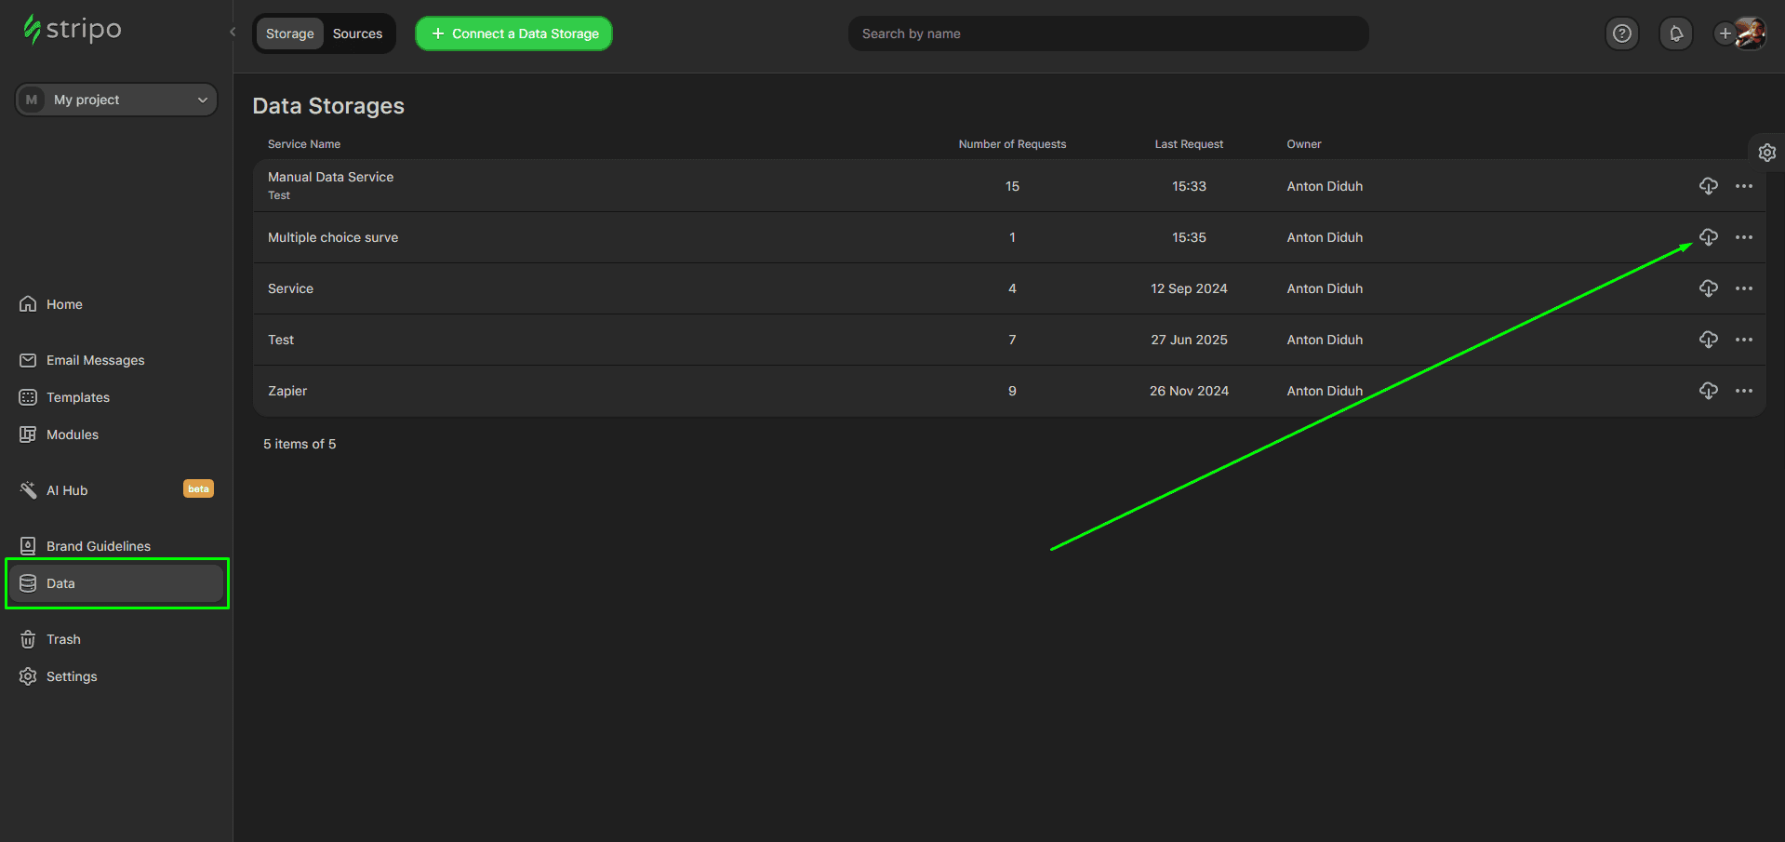Open Brand Guidelines in sidebar
The image size is (1785, 842).
pyautogui.click(x=98, y=546)
